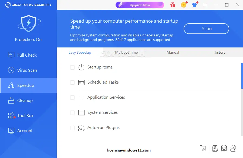Open Cleanup from the sidebar
The image size is (243, 158).
click(28, 100)
